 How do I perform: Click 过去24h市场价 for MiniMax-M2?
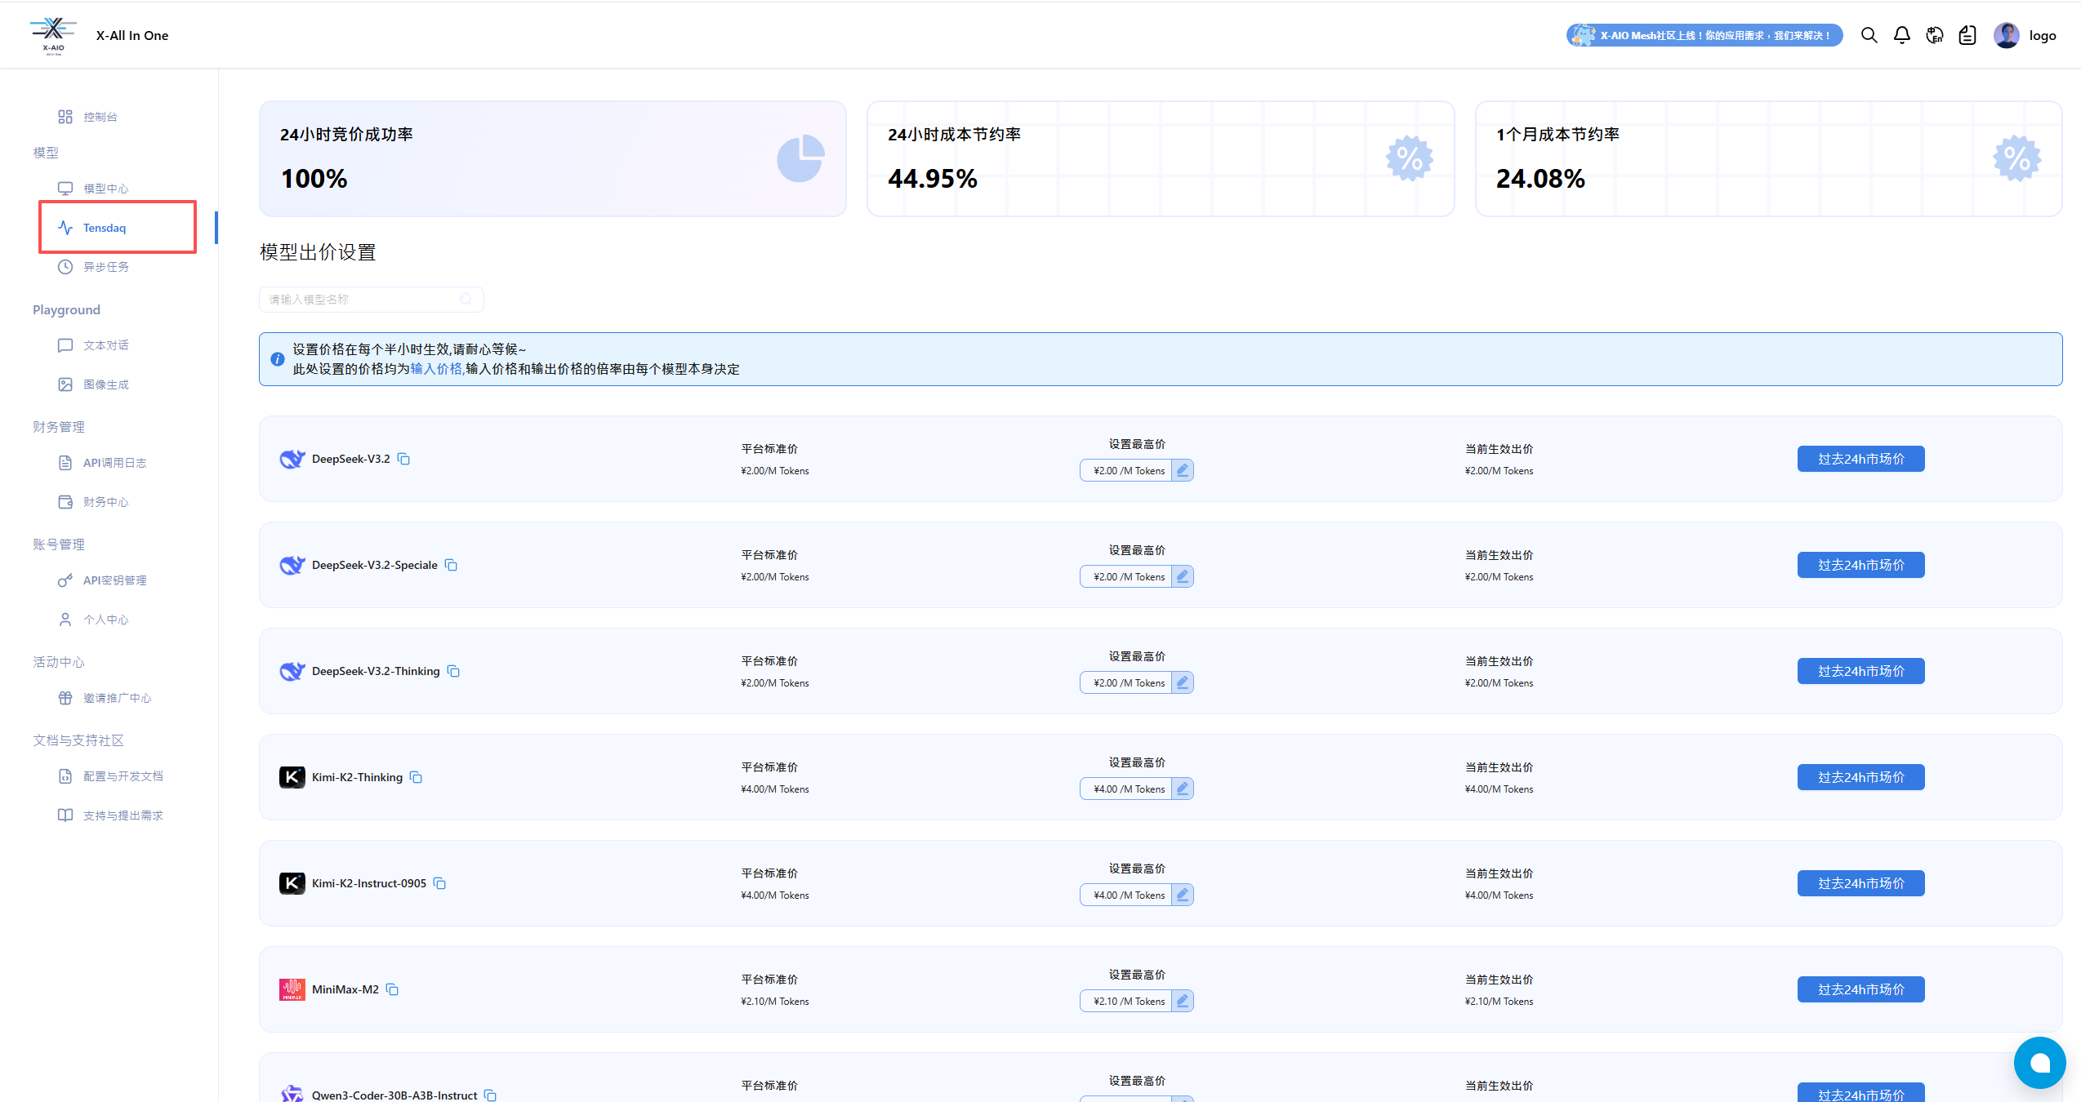[x=1860, y=989]
